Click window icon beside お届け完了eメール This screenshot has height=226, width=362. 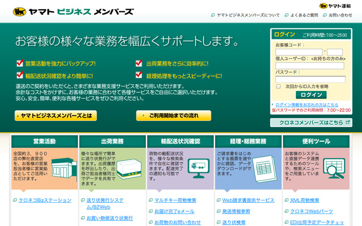pos(151,211)
